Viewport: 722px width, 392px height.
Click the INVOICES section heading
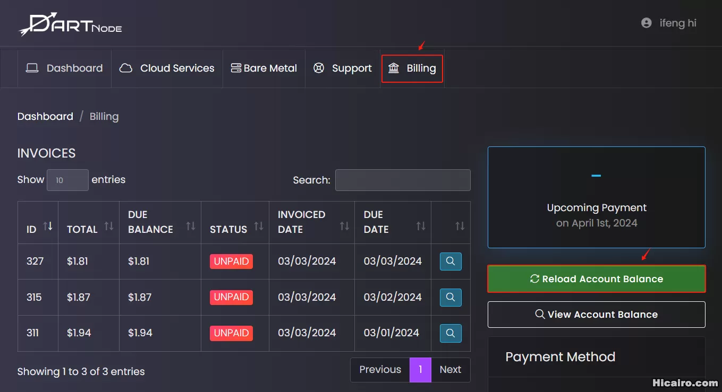(46, 153)
